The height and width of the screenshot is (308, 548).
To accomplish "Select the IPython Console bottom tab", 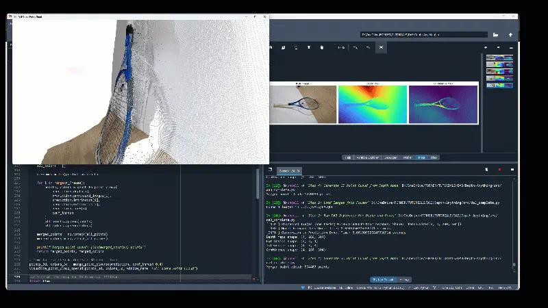I will 383,280.
